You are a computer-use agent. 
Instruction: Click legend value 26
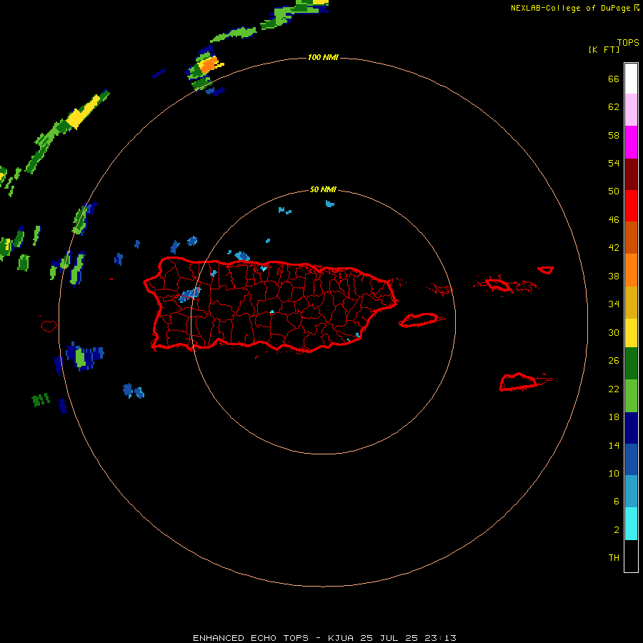614,361
